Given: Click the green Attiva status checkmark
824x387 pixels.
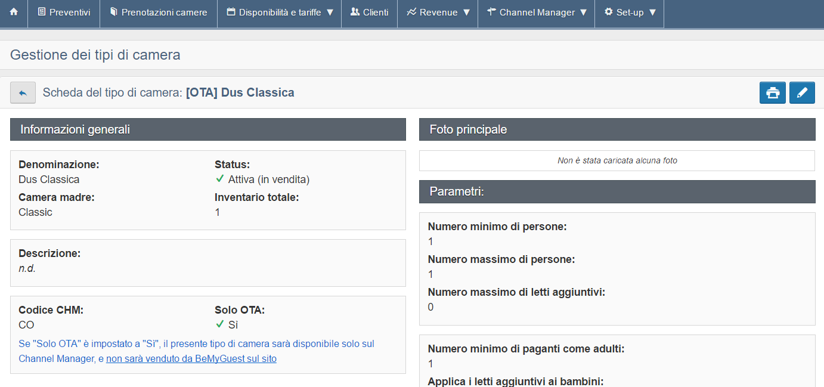Looking at the screenshot, I should point(220,179).
